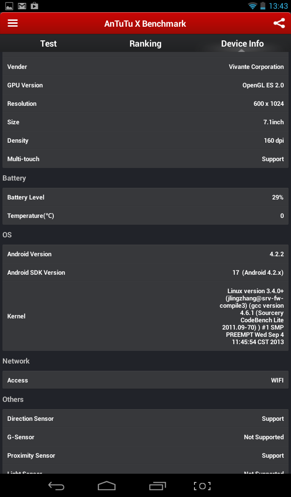This screenshot has width=291, height=497.
Task: Select the Battery Level row
Action: pyautogui.click(x=145, y=198)
